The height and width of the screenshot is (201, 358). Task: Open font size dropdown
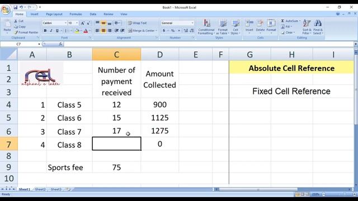click(77, 23)
